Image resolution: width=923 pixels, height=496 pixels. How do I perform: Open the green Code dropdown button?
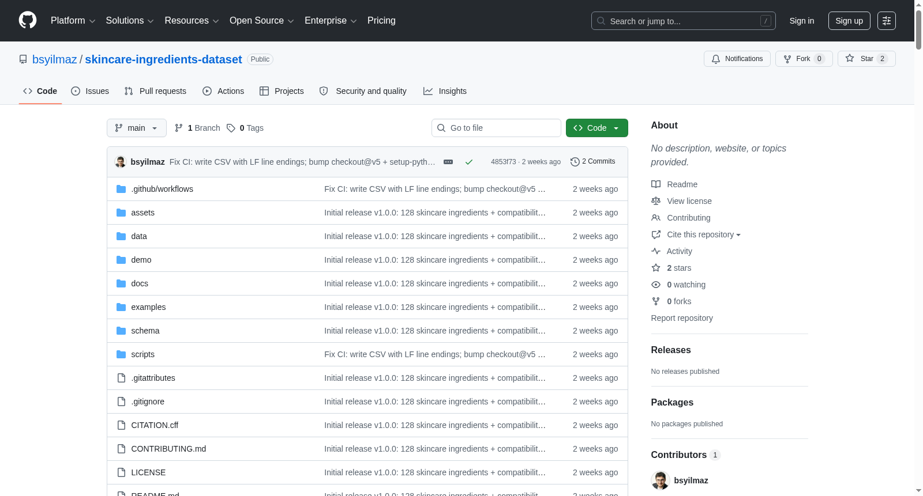597,128
